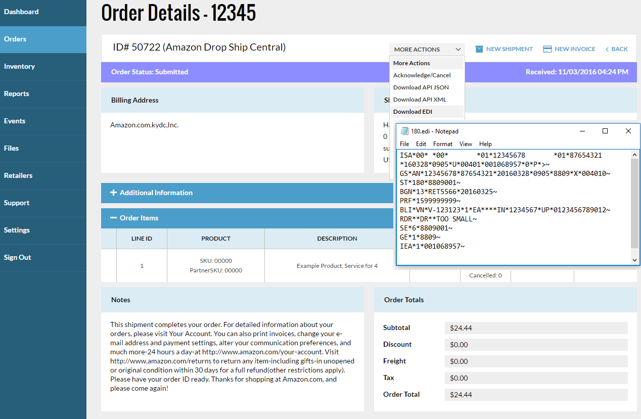The height and width of the screenshot is (419, 641).
Task: Click the Notepad scroll down arrow
Action: [x=635, y=260]
